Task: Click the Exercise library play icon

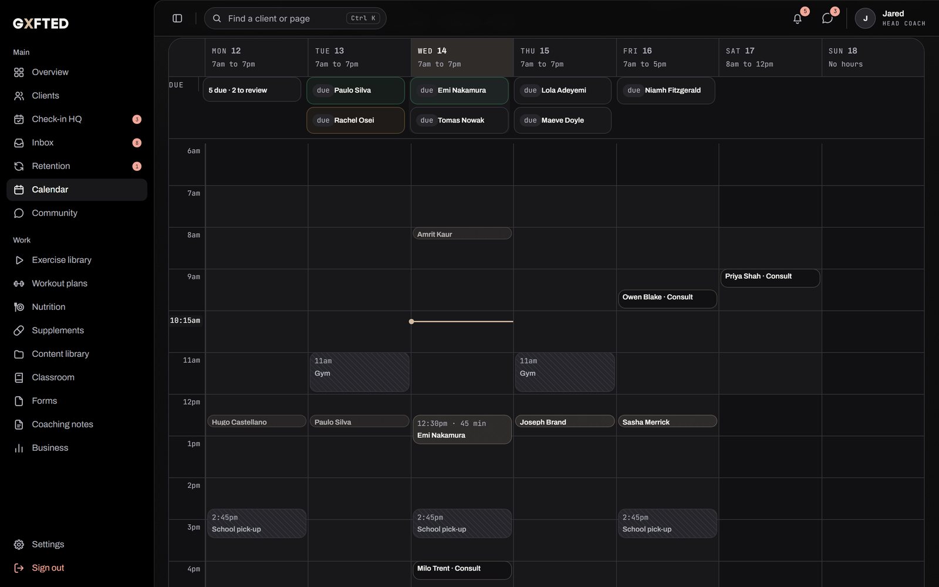Action: tap(19, 260)
